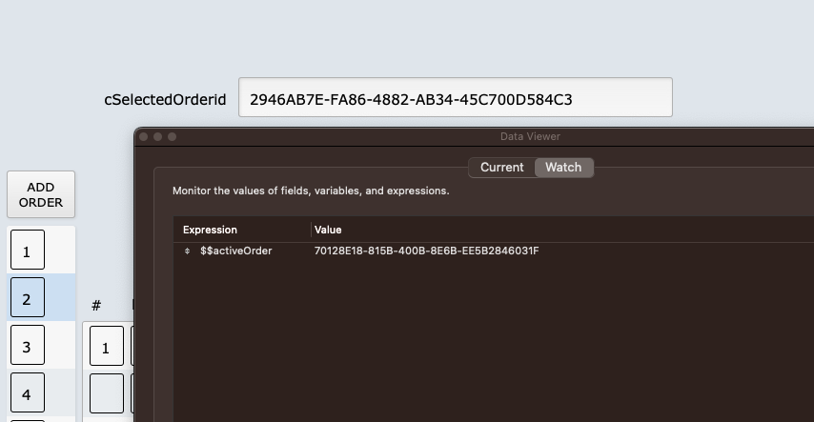
Task: Choose order 3 from the order list
Action: coord(28,346)
